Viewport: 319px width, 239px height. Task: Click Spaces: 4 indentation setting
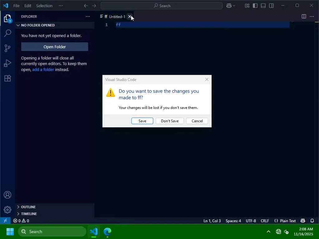[233, 221]
